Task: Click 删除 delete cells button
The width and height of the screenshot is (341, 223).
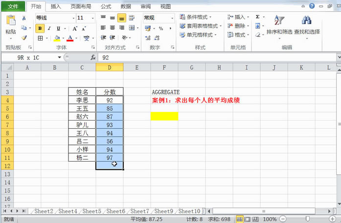Action: click(238, 26)
